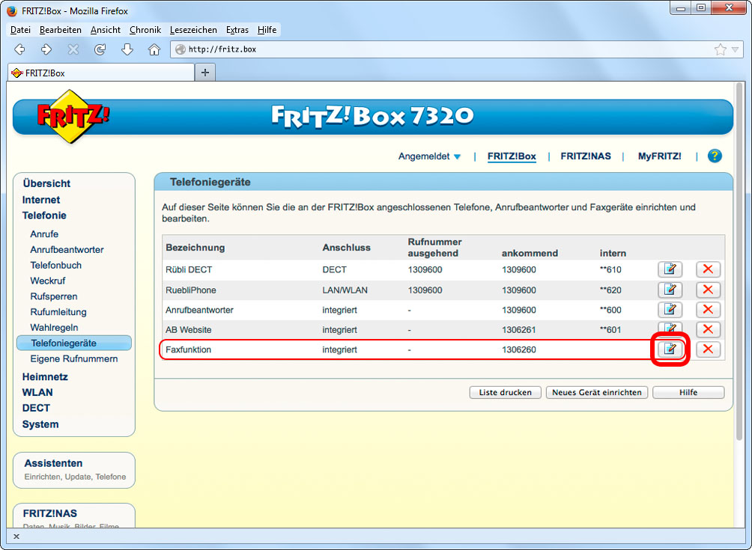This screenshot has height=550, width=752.
Task: Open the FRITZ!NAS sidebar panel
Action: click(74, 516)
